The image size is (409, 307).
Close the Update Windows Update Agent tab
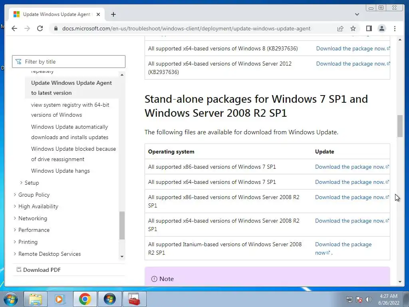(x=98, y=14)
